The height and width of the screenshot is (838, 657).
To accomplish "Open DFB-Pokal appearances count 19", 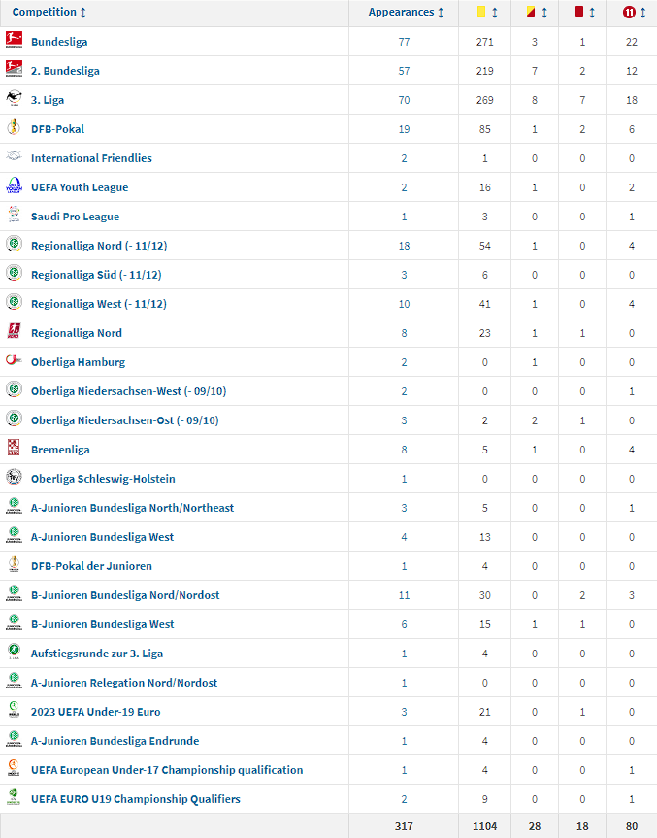I will [x=404, y=129].
